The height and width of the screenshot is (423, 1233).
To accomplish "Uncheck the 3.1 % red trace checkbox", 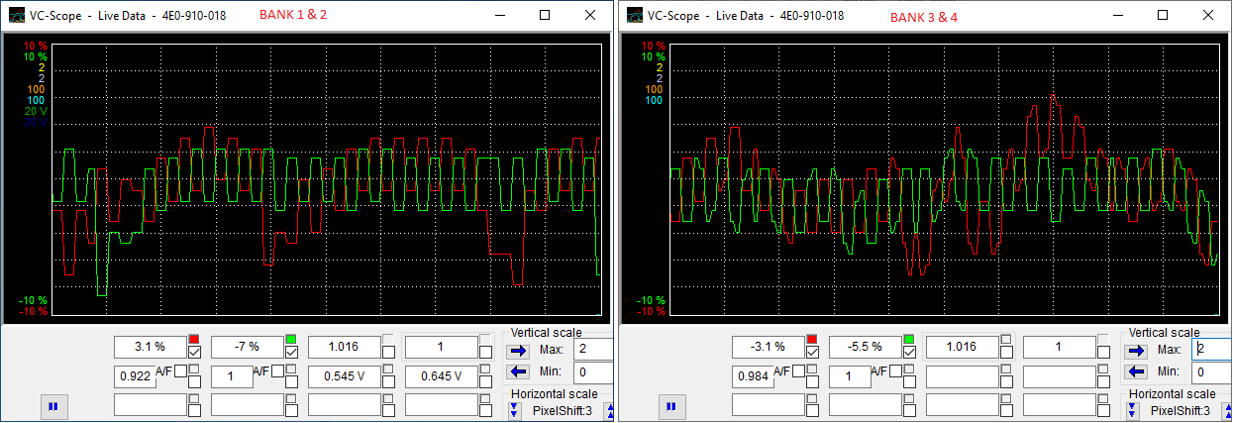I will (194, 352).
